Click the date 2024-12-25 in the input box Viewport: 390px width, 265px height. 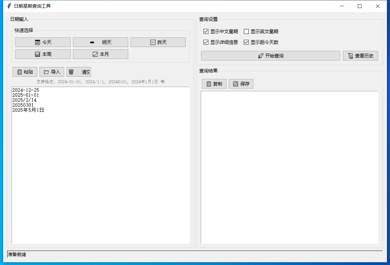click(26, 90)
